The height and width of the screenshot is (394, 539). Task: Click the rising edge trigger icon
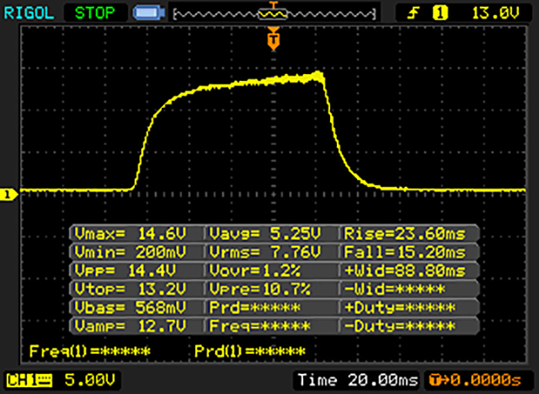[414, 13]
